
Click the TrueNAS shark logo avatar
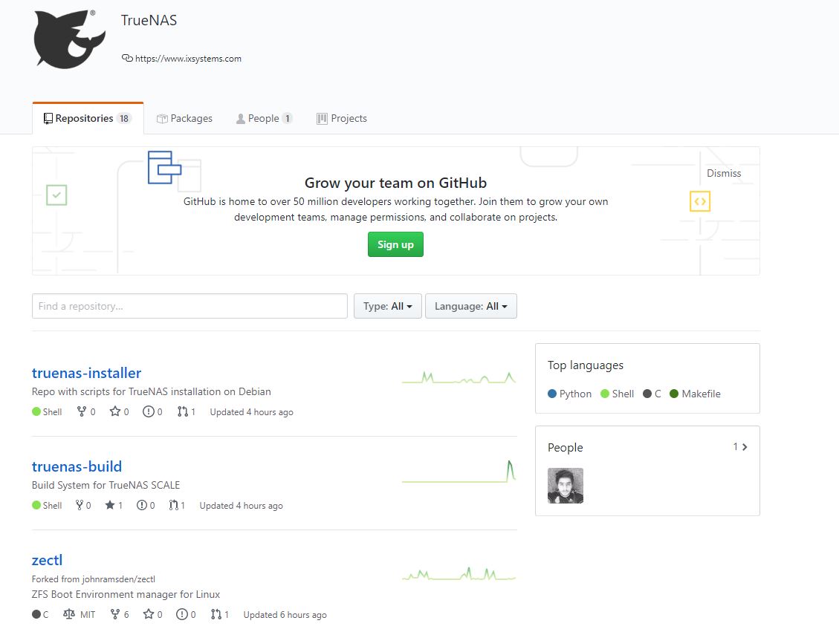(70, 39)
